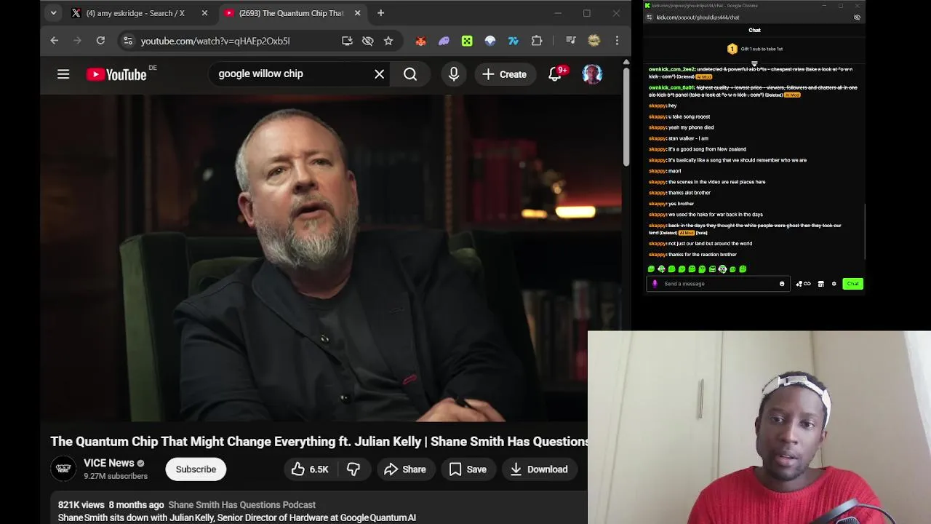Subscribe to VICE News

click(196, 469)
